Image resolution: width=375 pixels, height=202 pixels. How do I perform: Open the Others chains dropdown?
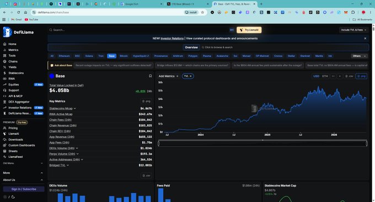[359, 56]
